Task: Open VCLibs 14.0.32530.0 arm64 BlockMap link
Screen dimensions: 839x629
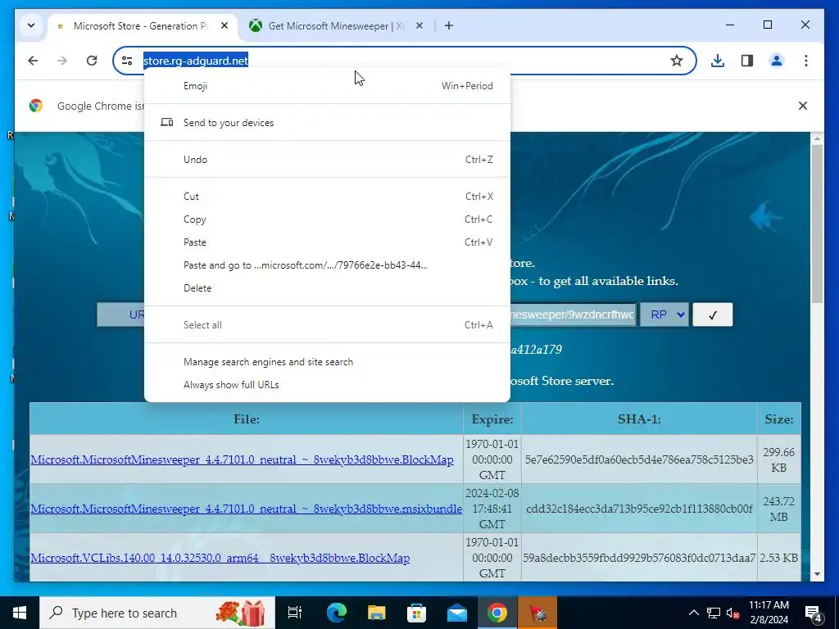Action: pyautogui.click(x=220, y=558)
